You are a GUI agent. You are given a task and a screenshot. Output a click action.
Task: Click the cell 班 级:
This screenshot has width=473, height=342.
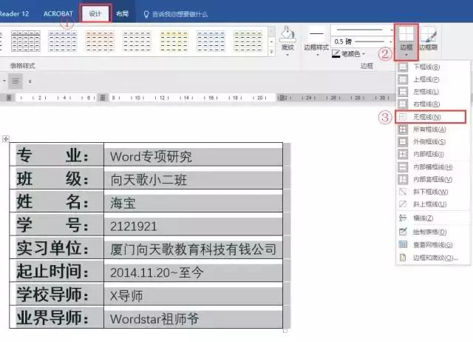57,178
